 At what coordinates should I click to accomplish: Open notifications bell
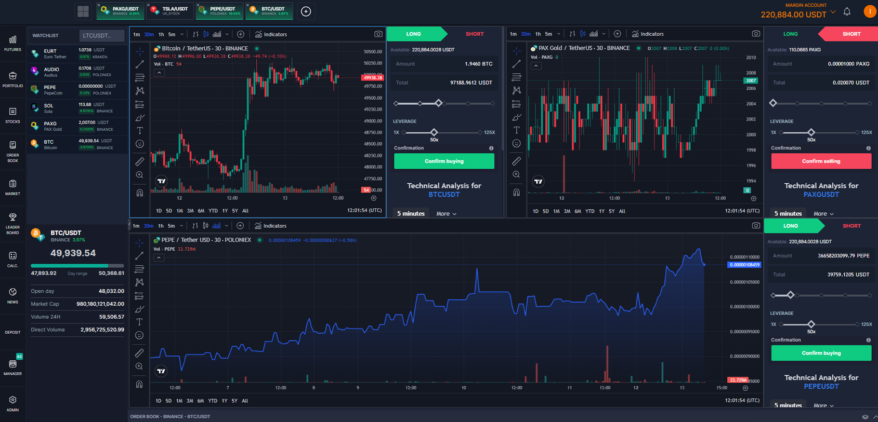847,11
